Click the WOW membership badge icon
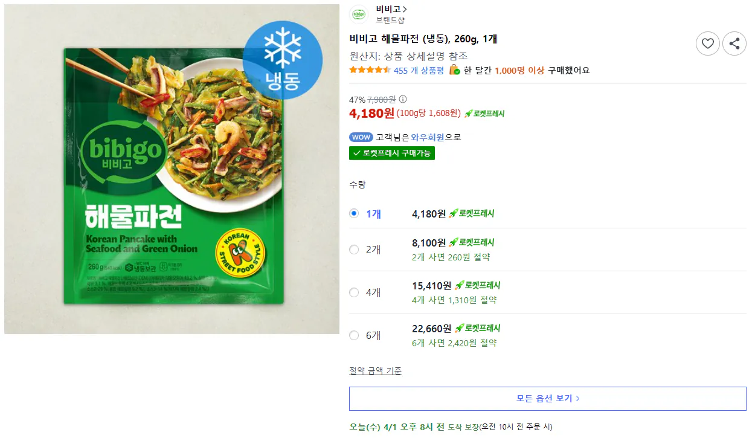The width and height of the screenshot is (755, 438). [361, 137]
